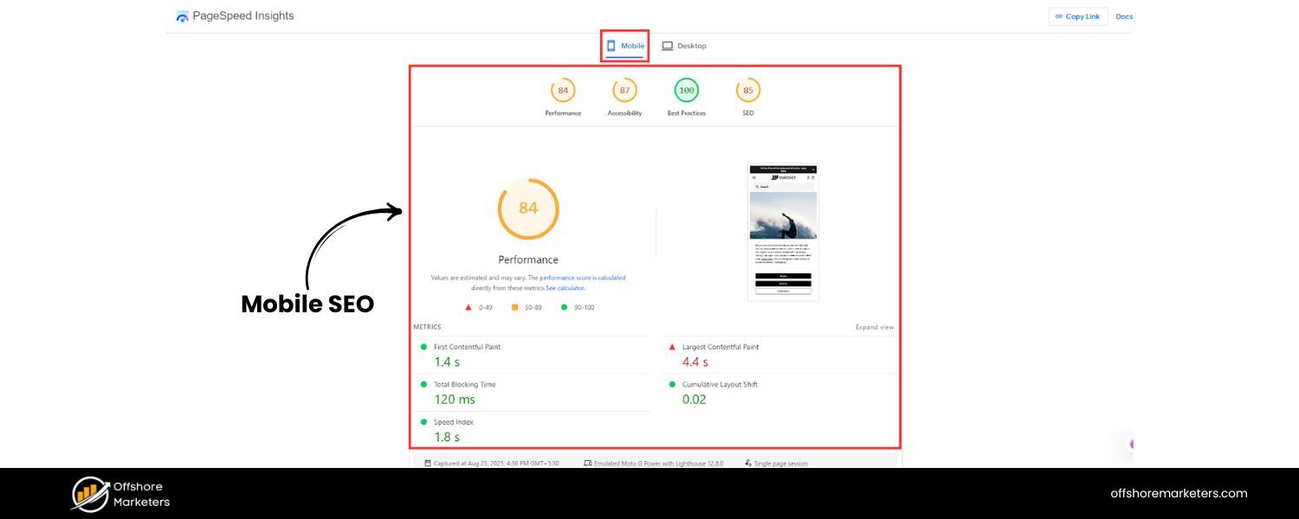
Task: Click the mobile page screenshot thumbnail
Action: (783, 231)
